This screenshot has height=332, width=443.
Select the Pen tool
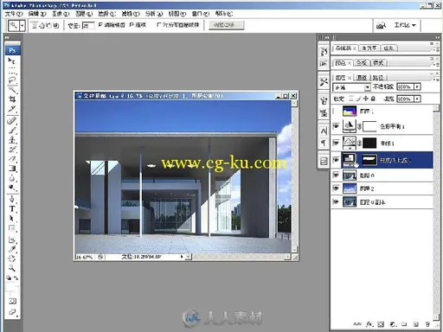coord(12,199)
